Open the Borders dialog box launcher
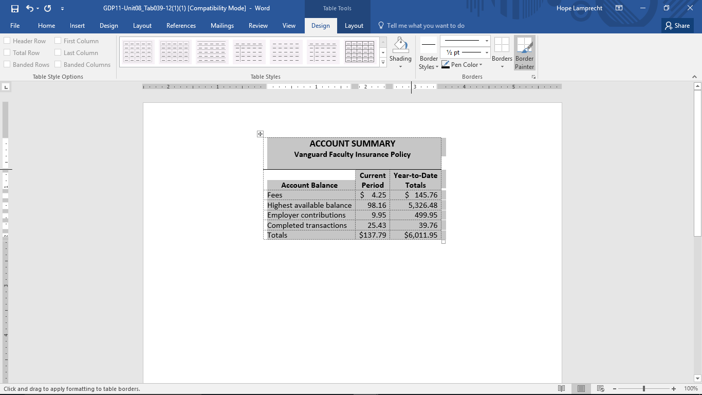 [x=533, y=76]
